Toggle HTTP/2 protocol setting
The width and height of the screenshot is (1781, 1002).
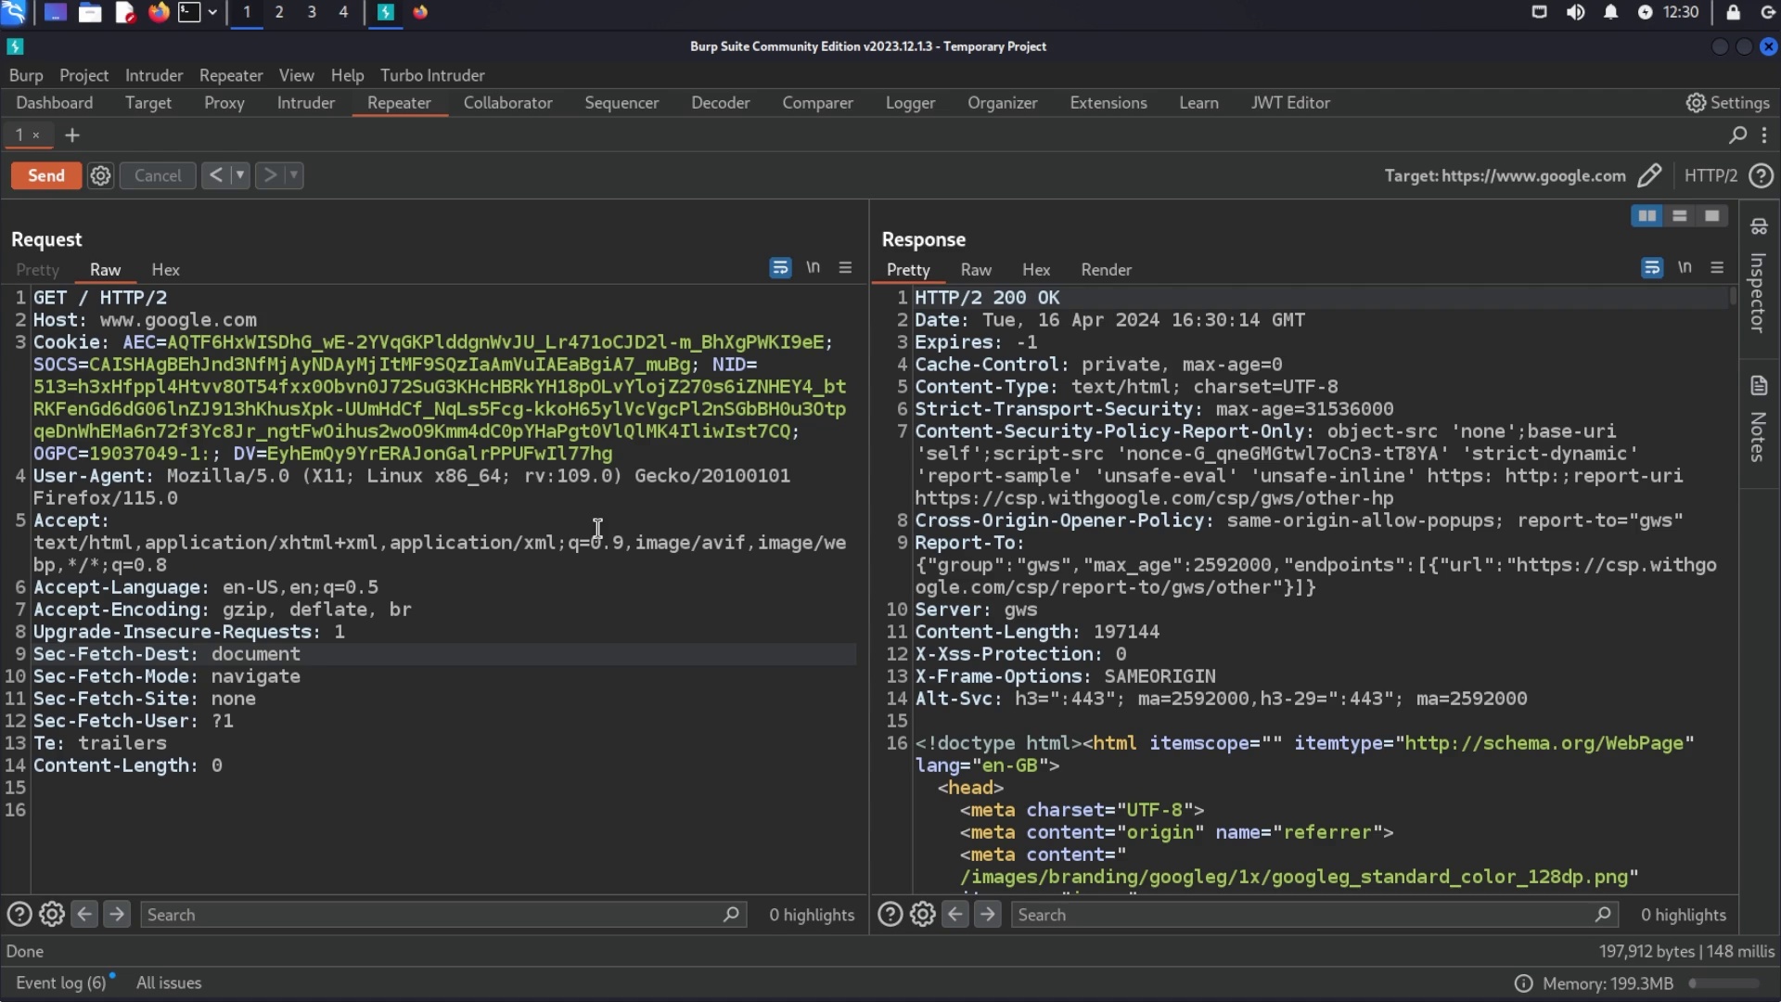[1711, 175]
